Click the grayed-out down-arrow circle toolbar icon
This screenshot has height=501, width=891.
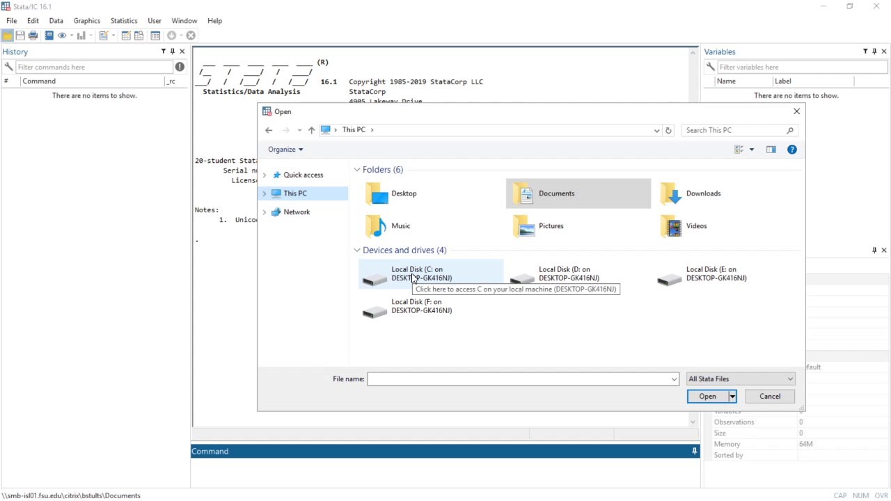tap(172, 35)
